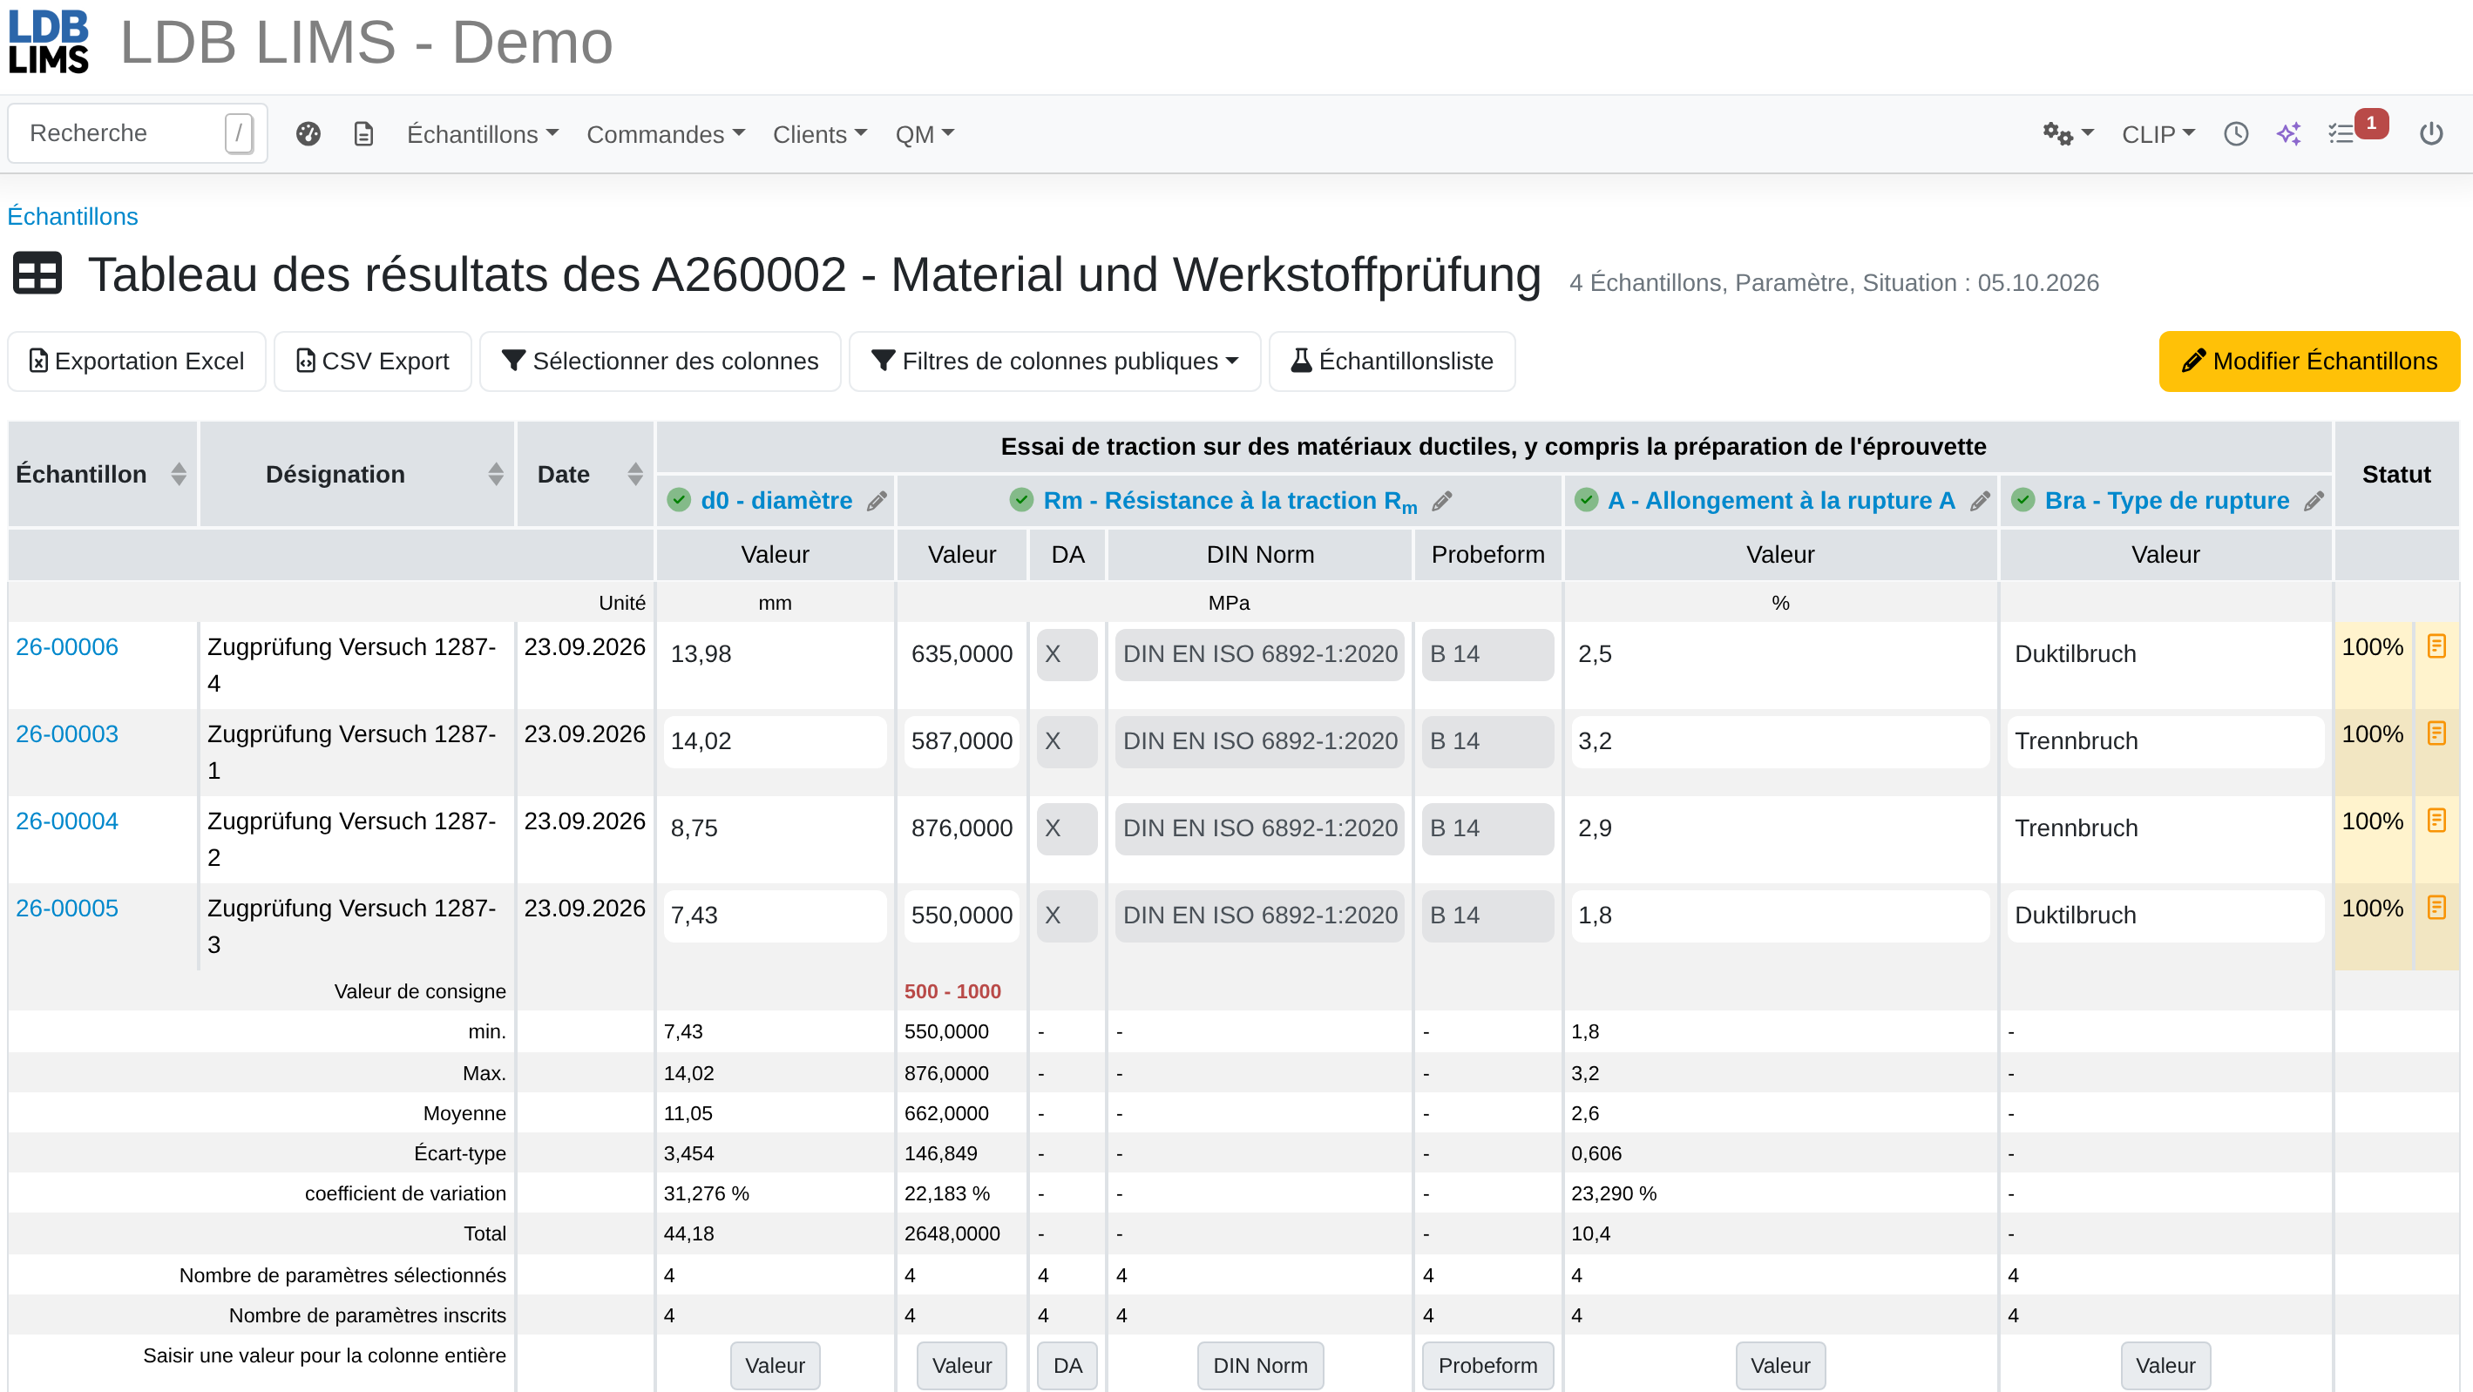The height and width of the screenshot is (1392, 2473).
Task: Click the DIN Norm column fill button
Action: [x=1259, y=1365]
